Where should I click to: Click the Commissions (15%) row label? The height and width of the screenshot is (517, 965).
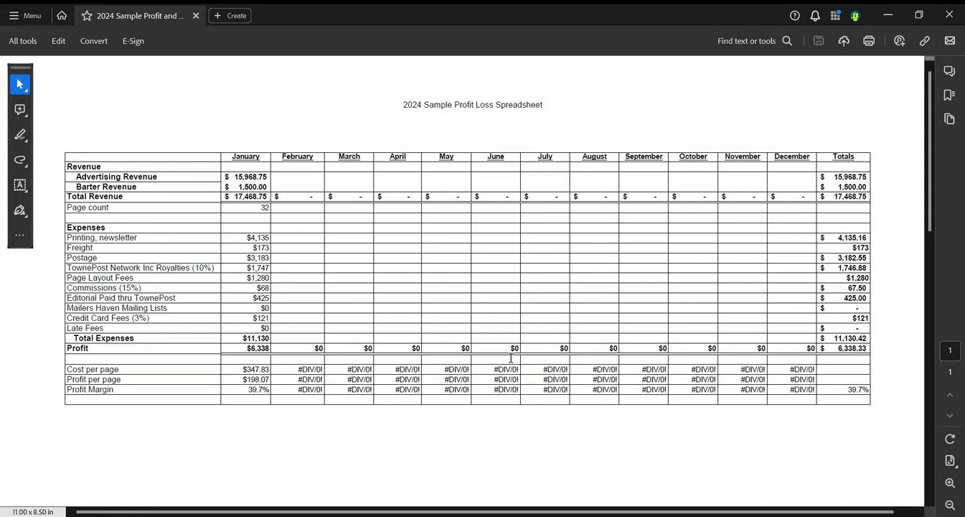[x=104, y=288]
